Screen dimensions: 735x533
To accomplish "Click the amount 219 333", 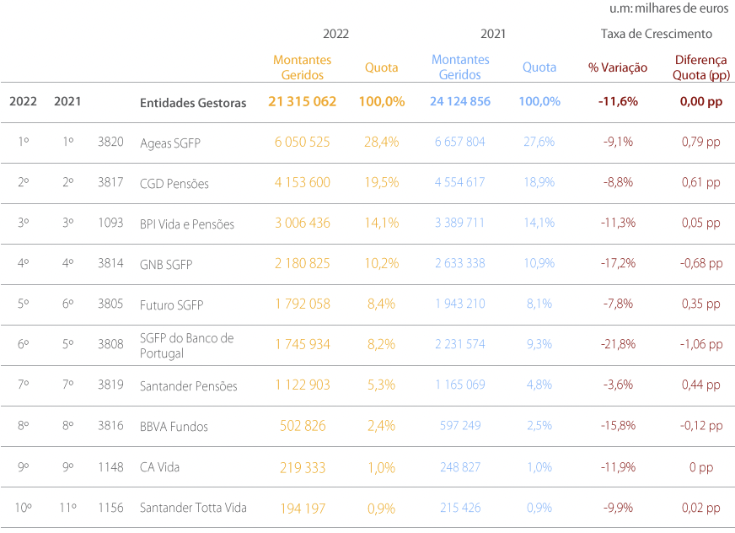I will (x=303, y=468).
